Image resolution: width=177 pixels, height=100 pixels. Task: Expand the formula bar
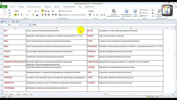pos(176,25)
